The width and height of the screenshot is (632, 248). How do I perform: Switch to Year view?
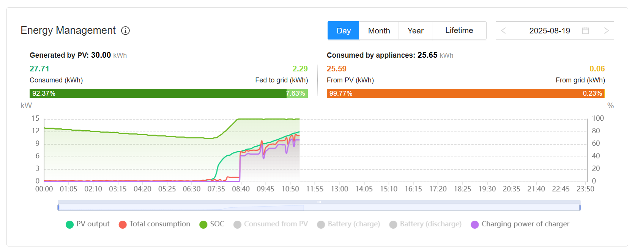click(x=415, y=31)
